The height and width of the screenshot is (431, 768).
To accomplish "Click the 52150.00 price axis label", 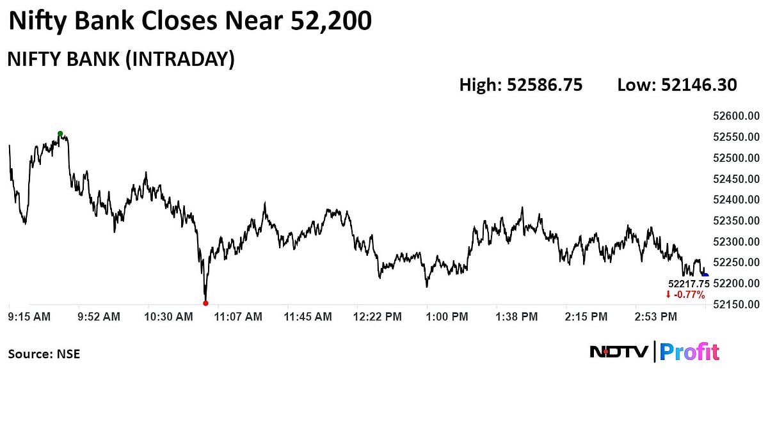I will 735,304.
